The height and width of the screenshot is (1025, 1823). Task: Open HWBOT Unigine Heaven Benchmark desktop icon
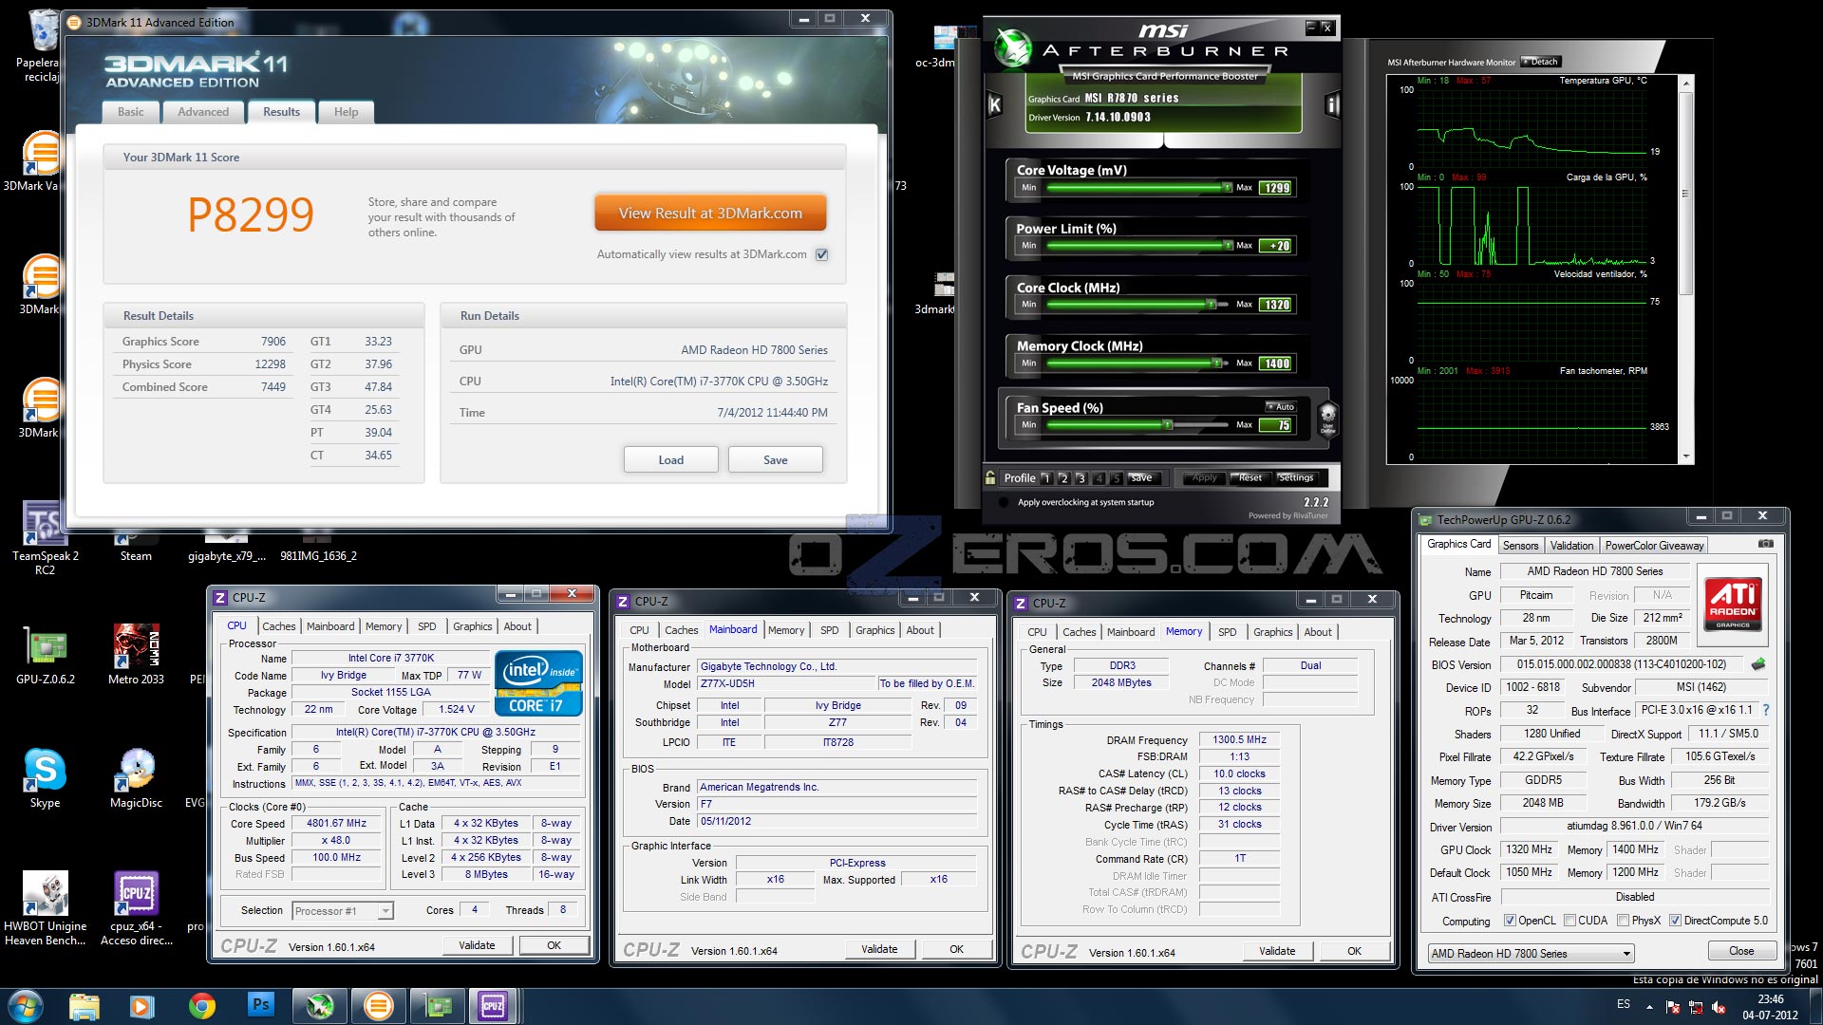click(x=45, y=908)
